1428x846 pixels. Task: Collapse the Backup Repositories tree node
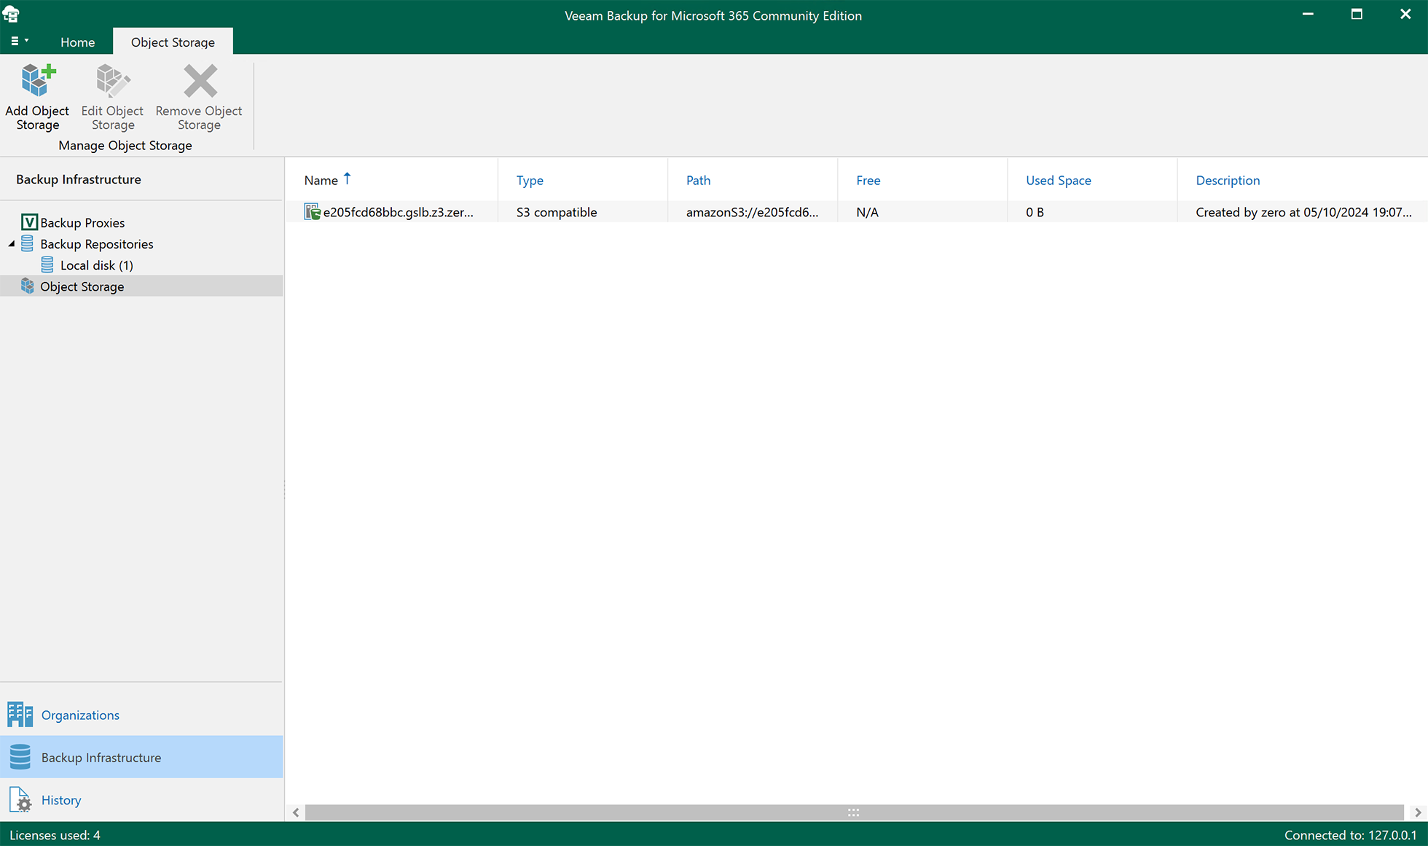click(10, 243)
